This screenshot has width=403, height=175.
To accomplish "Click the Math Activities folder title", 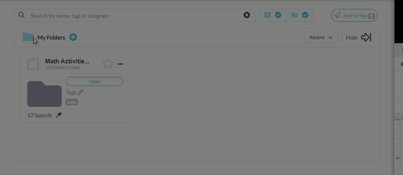I will (x=67, y=61).
